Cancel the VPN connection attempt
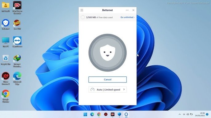Screen dimensions: 211x118 tap(108, 79)
